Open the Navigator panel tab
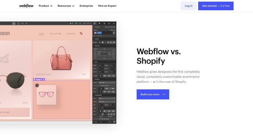 [104, 23]
